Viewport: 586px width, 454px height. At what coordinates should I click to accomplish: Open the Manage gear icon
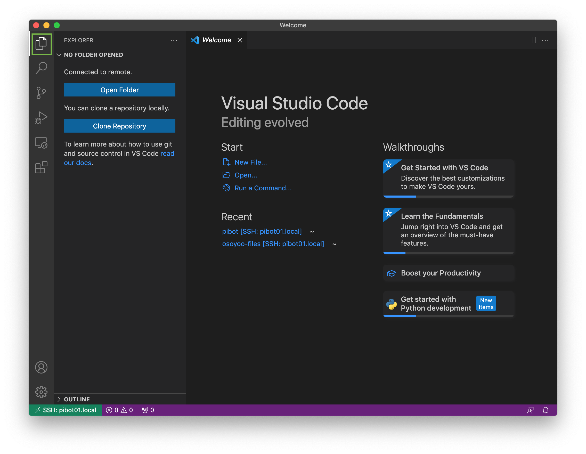point(41,392)
